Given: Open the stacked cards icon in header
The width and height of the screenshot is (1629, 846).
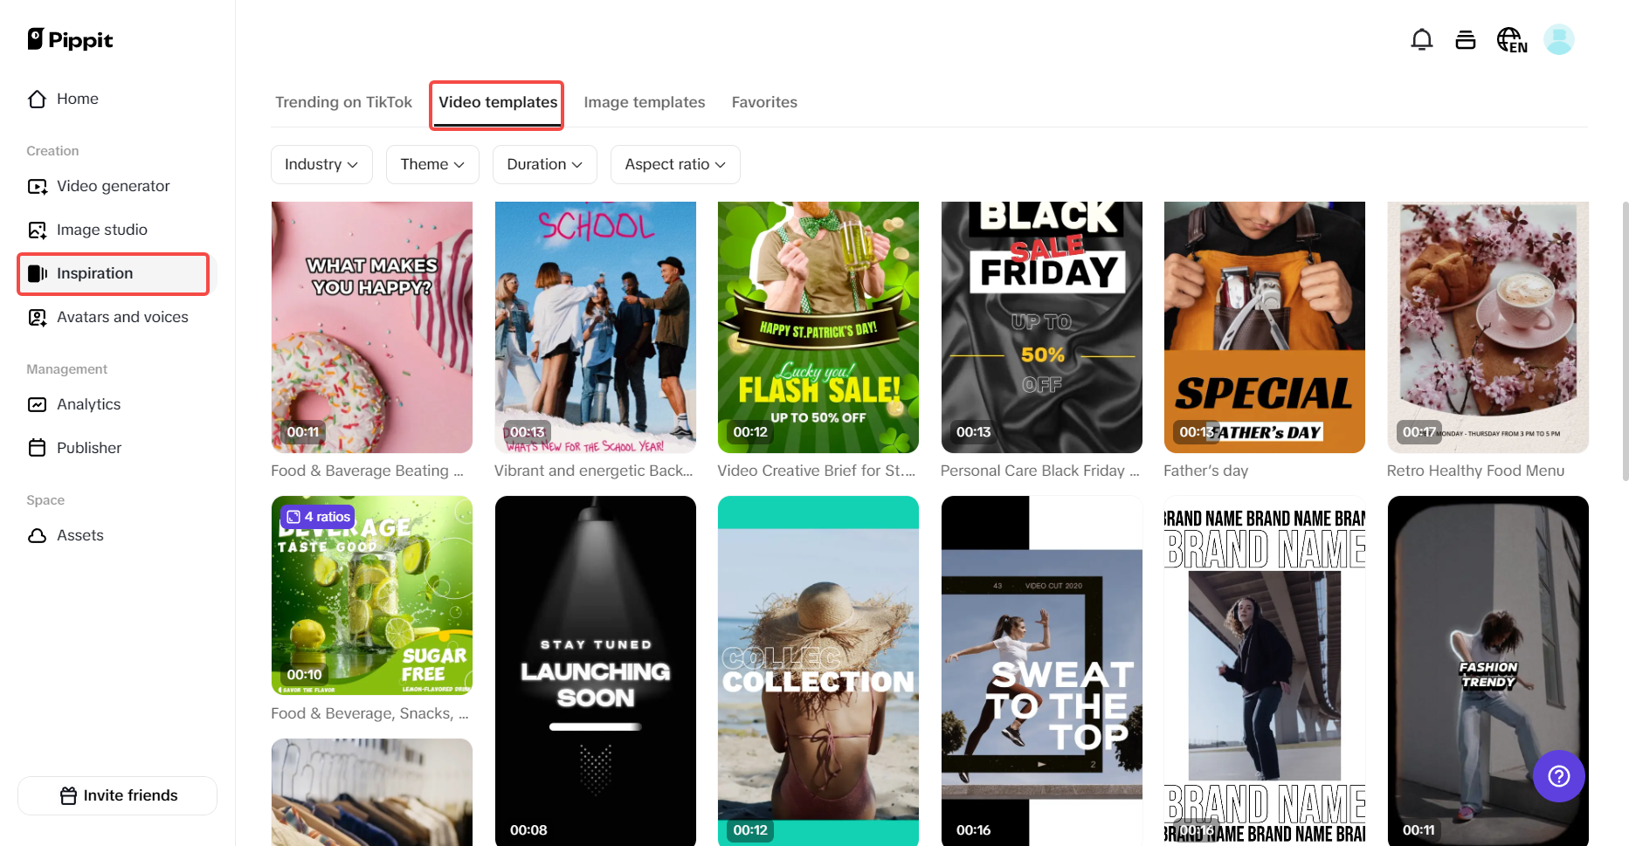Looking at the screenshot, I should pyautogui.click(x=1466, y=39).
